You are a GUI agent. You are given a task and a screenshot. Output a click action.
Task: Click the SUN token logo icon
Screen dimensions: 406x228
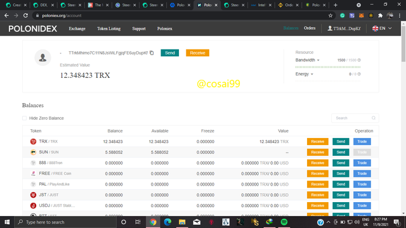pos(33,152)
